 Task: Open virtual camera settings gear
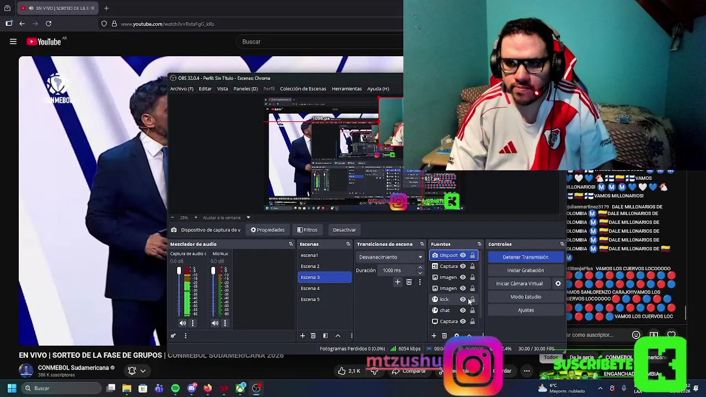pyautogui.click(x=558, y=283)
